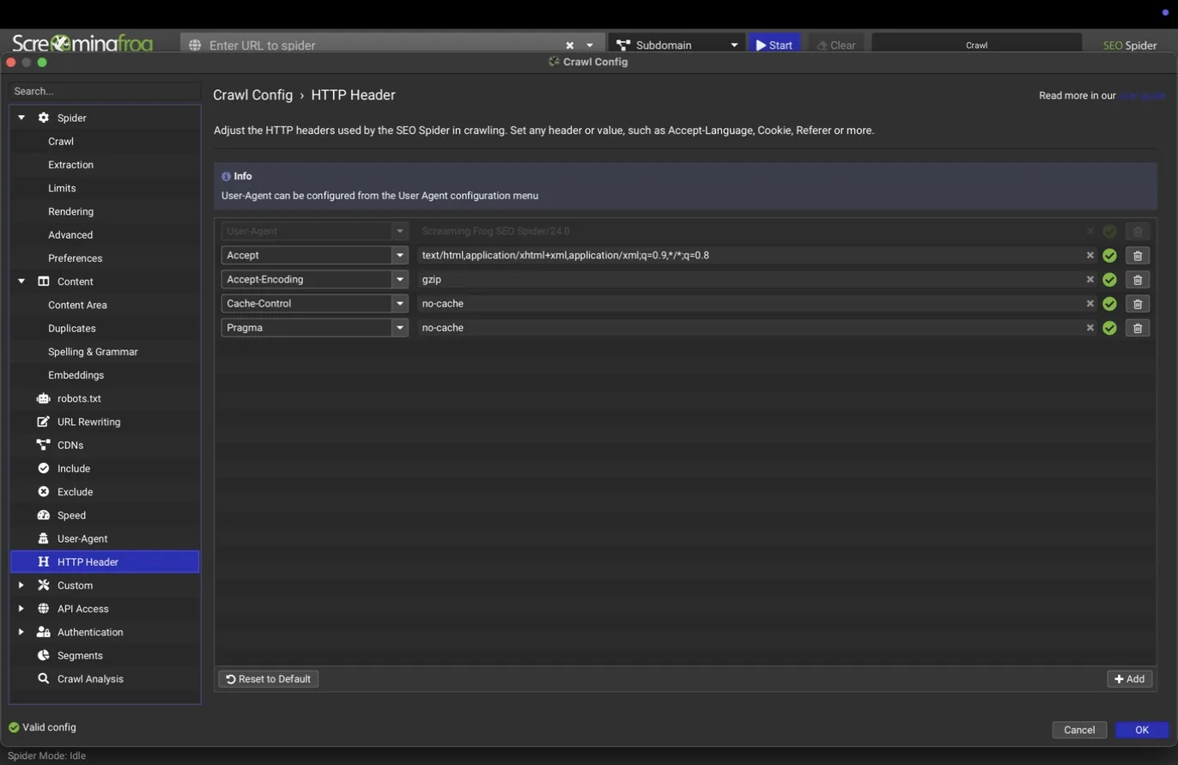Clear the Pragma no-cache value
This screenshot has height=765, width=1178.
(x=1090, y=327)
